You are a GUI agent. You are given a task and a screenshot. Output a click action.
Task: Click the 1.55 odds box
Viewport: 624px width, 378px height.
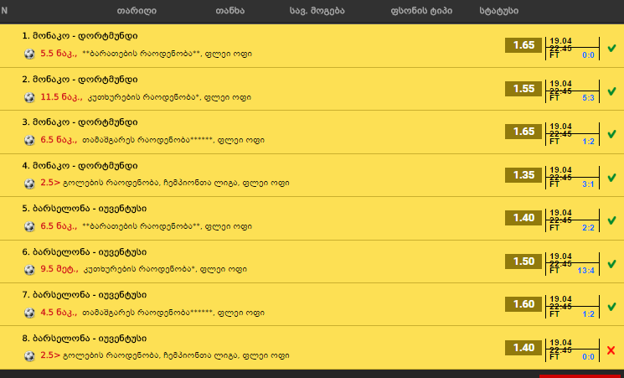click(523, 89)
